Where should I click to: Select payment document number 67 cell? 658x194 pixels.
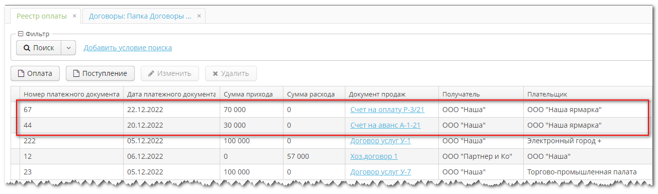click(x=71, y=109)
